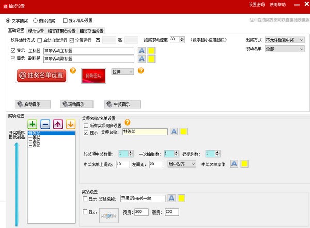Move prize up with magenta arrow icon
The width and height of the screenshot is (310, 228).
[x=58, y=124]
